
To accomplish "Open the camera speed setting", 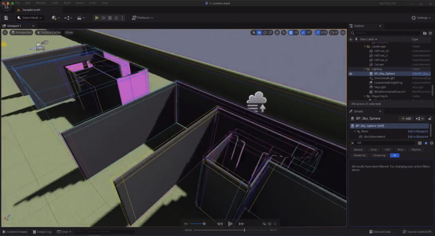I will pos(334,32).
